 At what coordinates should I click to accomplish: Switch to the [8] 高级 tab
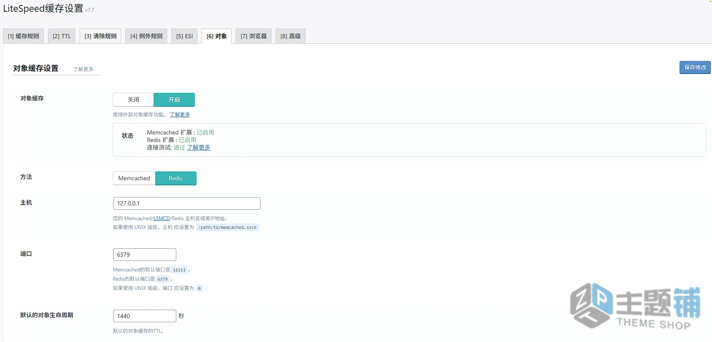[x=290, y=36]
